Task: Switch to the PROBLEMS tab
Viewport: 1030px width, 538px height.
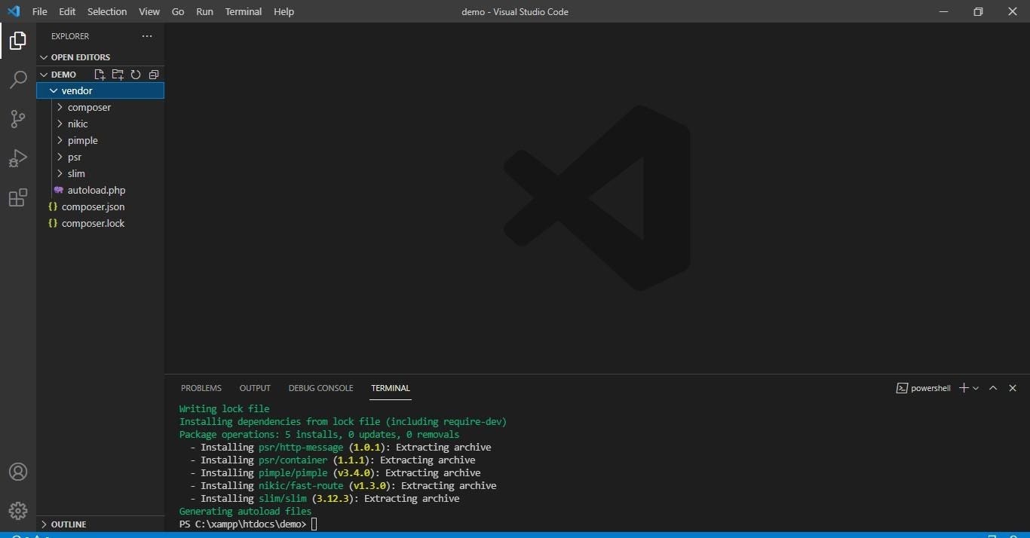Action: (x=201, y=388)
